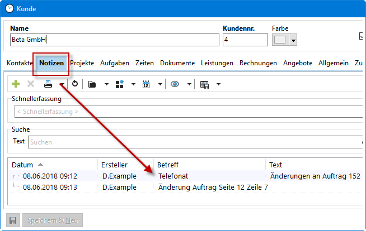Click the Speichern & Neu button
The image size is (366, 231).
click(54, 220)
